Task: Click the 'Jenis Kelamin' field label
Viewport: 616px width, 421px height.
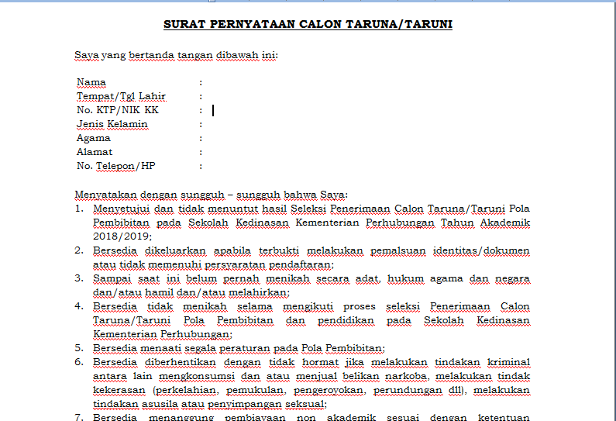Action: point(112,124)
